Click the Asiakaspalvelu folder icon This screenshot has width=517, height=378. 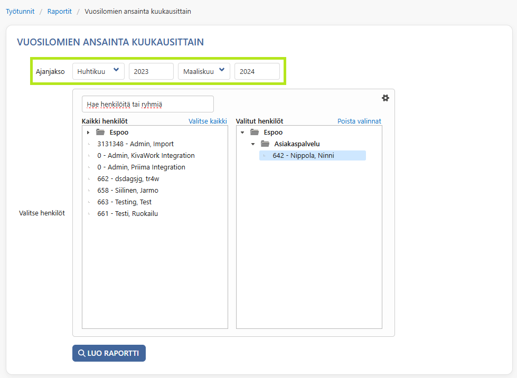[265, 144]
